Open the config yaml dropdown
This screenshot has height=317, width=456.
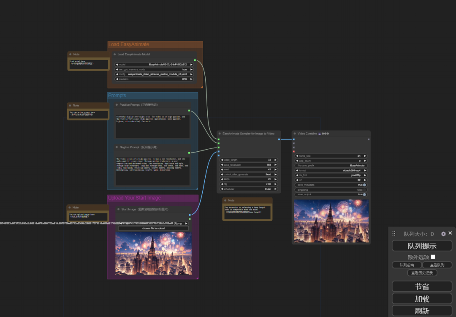click(x=154, y=74)
